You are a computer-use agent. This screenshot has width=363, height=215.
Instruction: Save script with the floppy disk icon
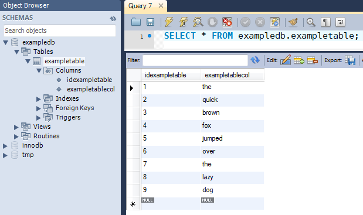[x=150, y=22]
